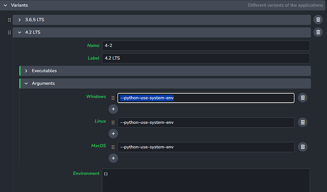Screen dimensions: 327x192
Task: Remove the Linux argument entry
Action: pyautogui.click(x=303, y=122)
